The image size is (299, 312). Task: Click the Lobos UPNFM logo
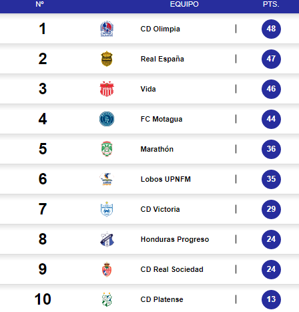[x=107, y=179]
